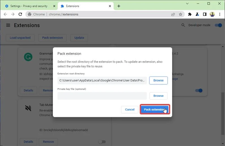Viewport: 225px width, 146px height.
Task: Open the Extensions hamburger main menu
Action: tap(8, 25)
